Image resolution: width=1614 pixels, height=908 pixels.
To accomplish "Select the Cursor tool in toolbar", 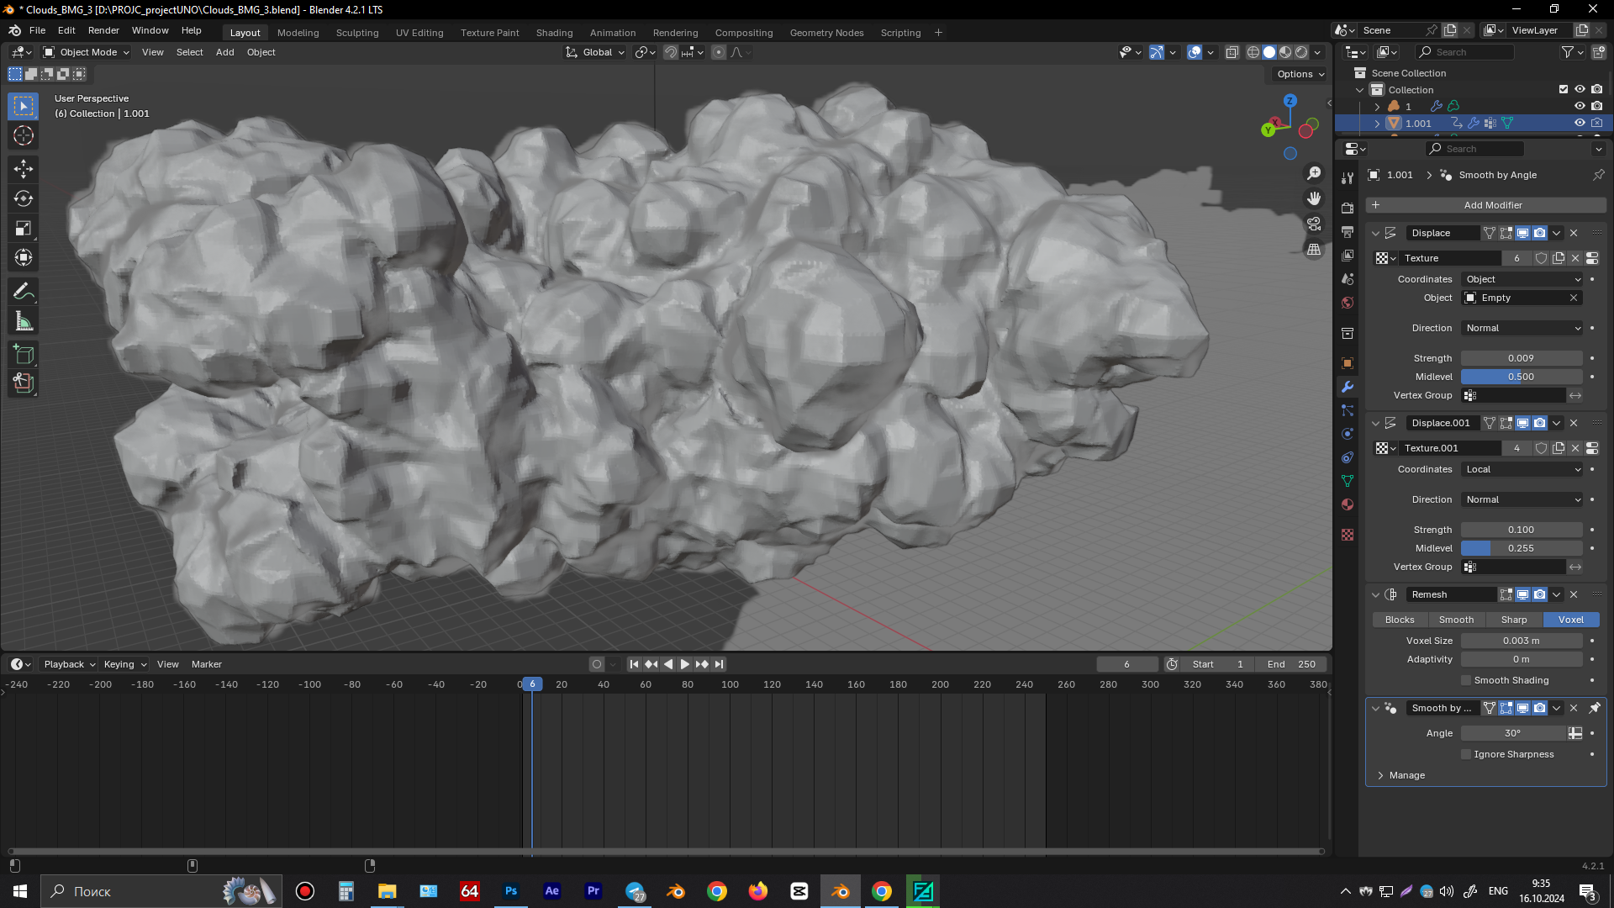I will [24, 135].
